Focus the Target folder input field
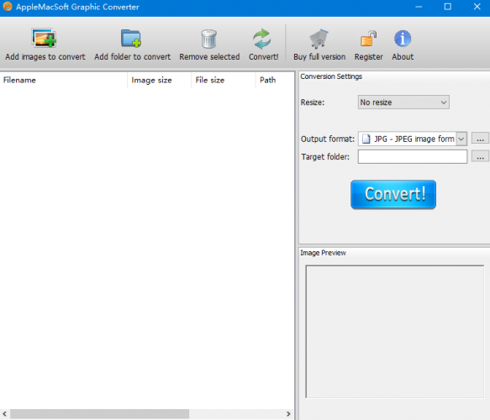The image size is (490, 420). [413, 156]
